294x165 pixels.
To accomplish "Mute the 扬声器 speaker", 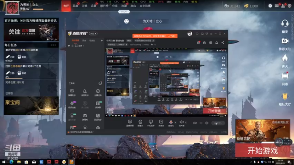I will click(x=181, y=123).
